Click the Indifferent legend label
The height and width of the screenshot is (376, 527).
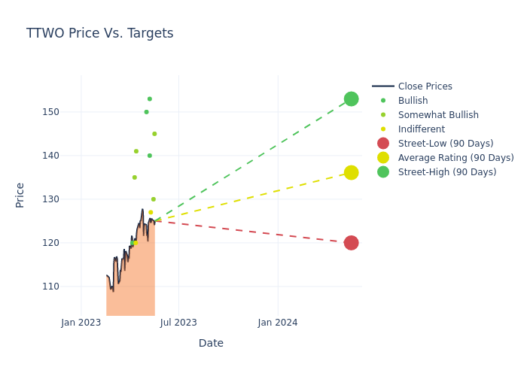point(421,129)
